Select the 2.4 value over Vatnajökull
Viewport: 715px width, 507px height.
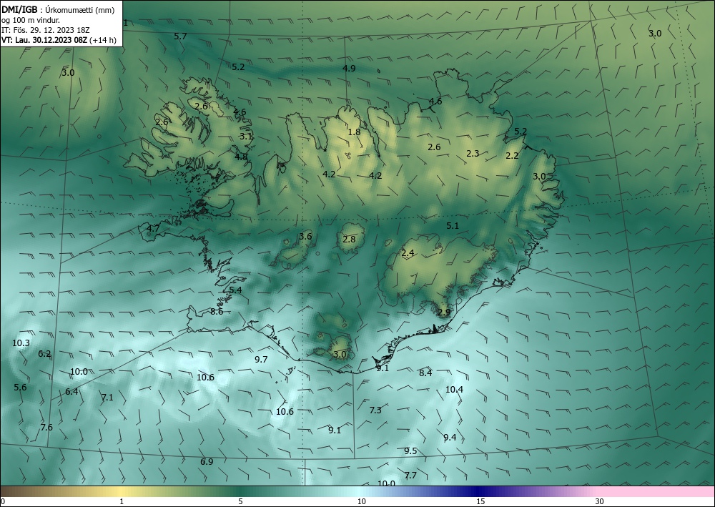tap(408, 253)
